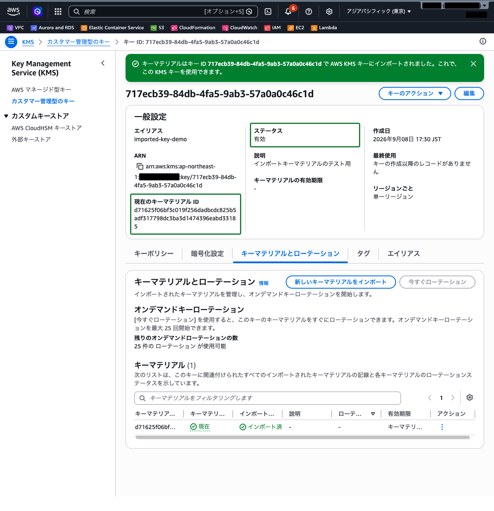Click the page number 1 in pagination
Viewport: 494px width, 511px height.
pos(441,398)
